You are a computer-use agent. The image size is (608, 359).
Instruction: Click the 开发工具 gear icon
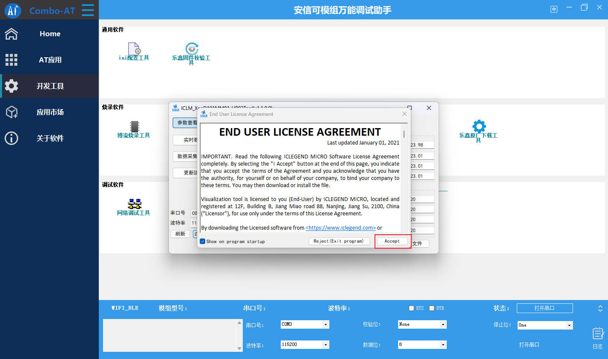(x=11, y=86)
